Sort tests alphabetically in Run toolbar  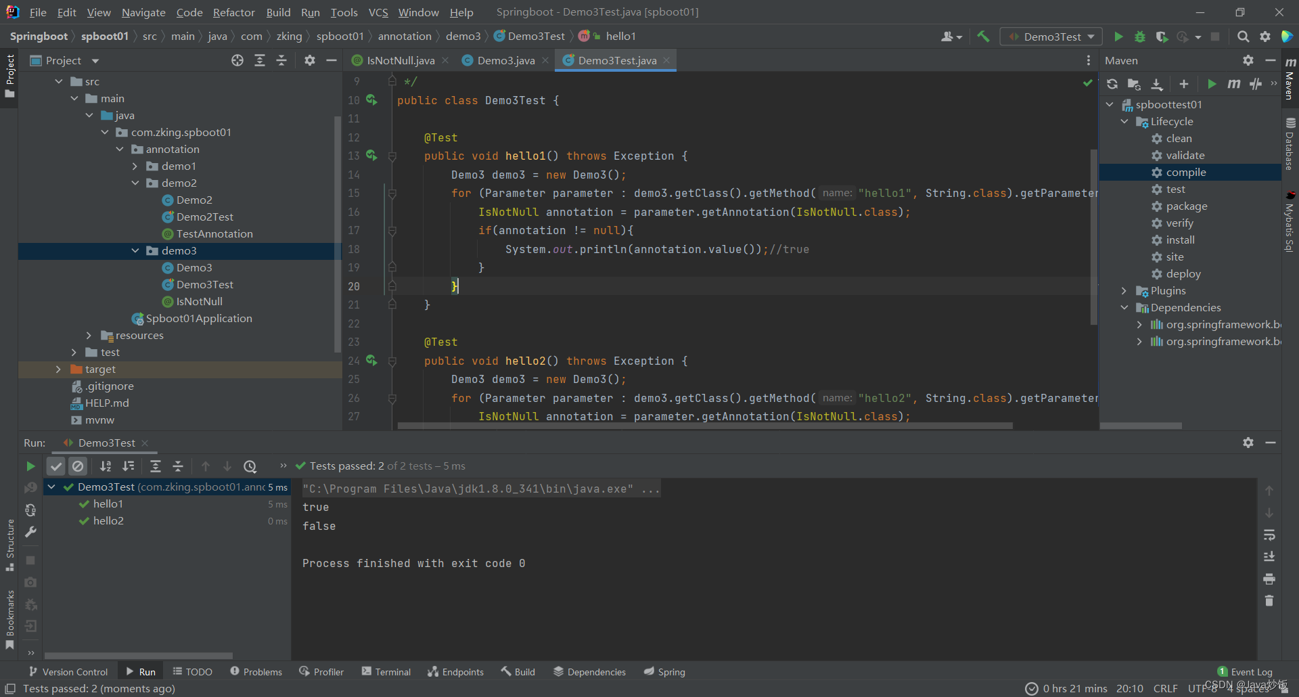(106, 466)
